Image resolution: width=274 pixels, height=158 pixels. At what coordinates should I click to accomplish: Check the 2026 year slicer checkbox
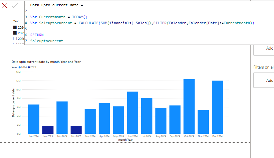(x=15, y=39)
